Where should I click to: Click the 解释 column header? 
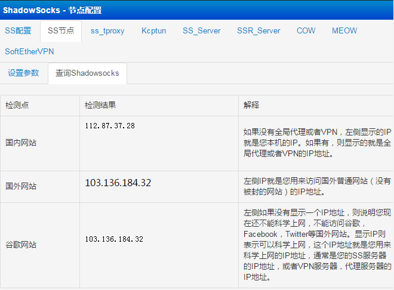click(251, 105)
